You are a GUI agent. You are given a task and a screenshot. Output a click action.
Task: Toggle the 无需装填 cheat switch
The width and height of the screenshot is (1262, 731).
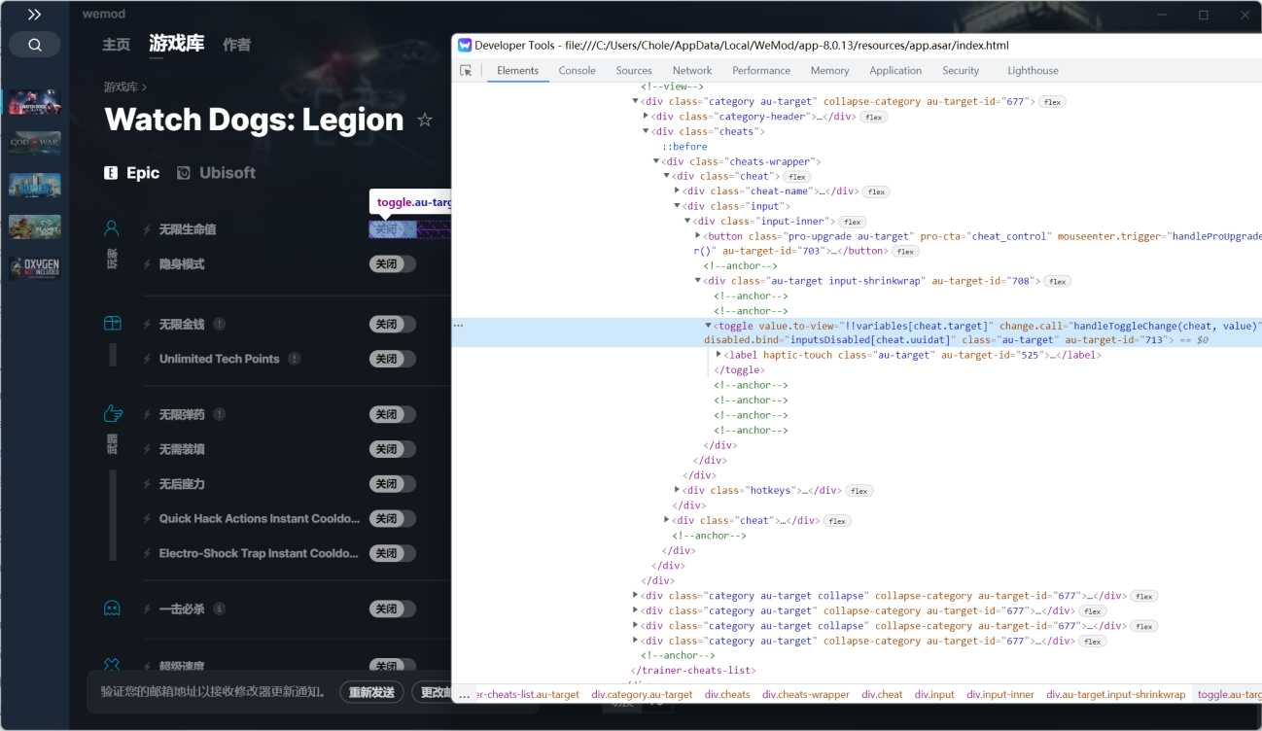(x=393, y=449)
